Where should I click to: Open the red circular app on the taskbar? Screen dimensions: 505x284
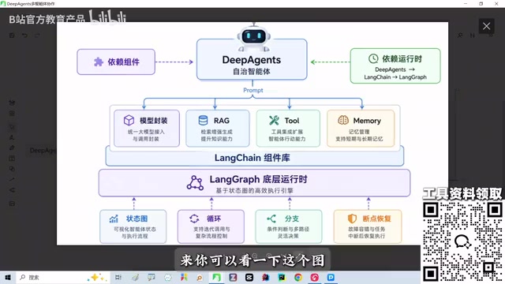coord(314,277)
